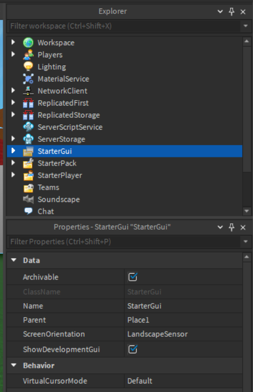Click the Workspace globe icon
Screen dimensions: 253x392
[x=28, y=42]
